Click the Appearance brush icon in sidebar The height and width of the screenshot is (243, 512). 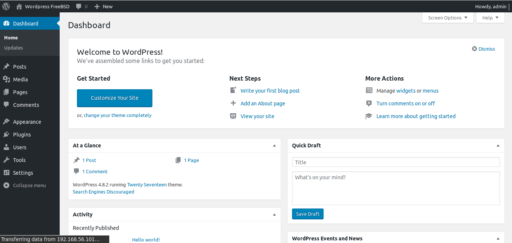[x=6, y=121]
